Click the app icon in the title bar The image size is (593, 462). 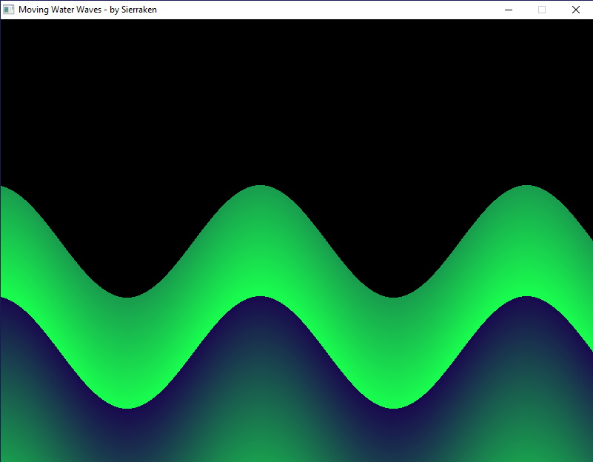pos(9,10)
